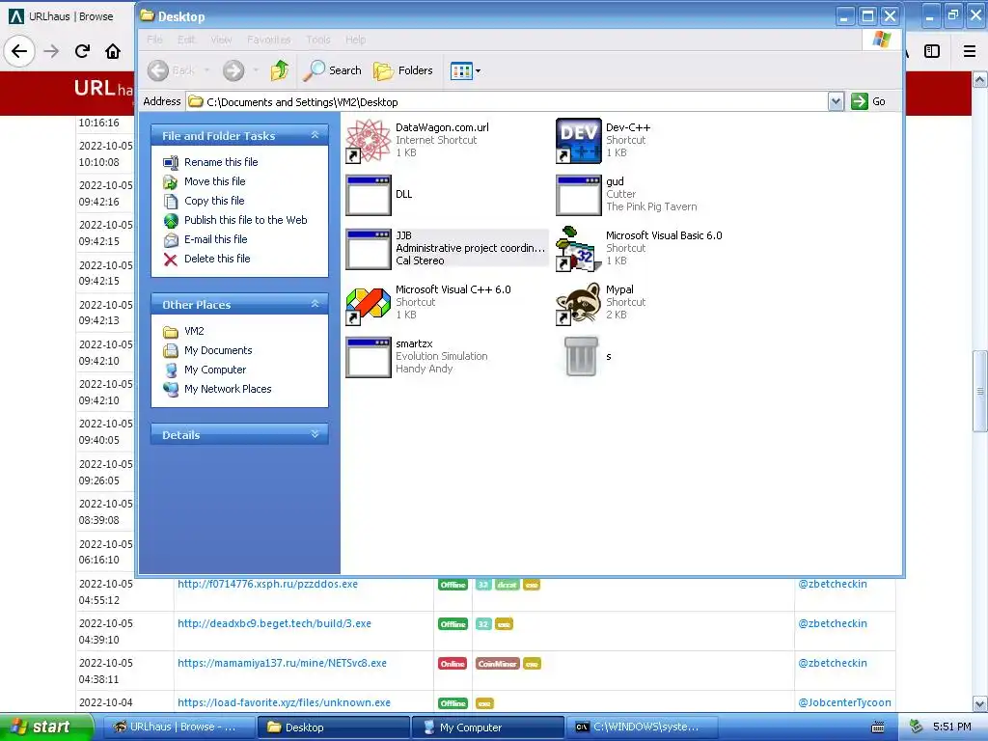Open My Network Places link
Screen dimensions: 988x741
(217, 390)
